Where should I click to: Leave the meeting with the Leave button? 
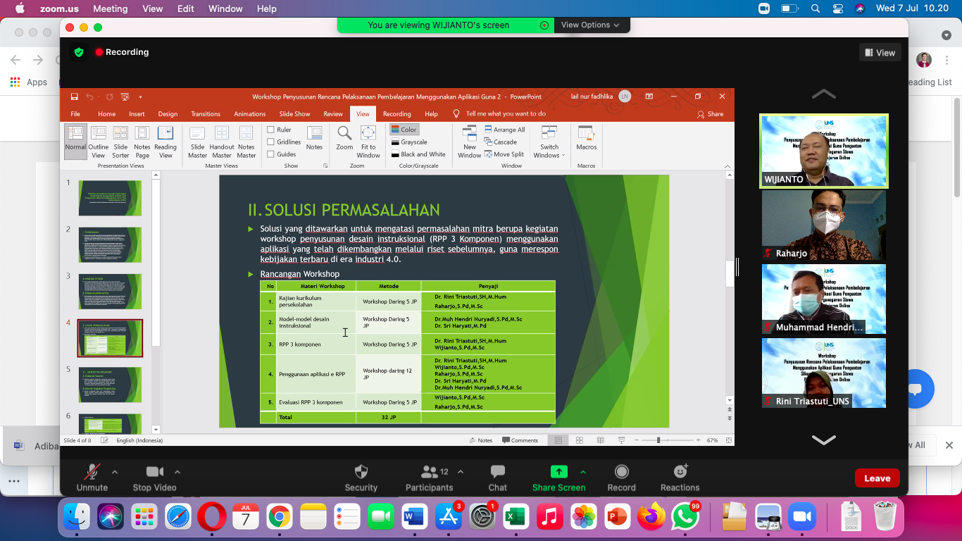click(x=877, y=478)
